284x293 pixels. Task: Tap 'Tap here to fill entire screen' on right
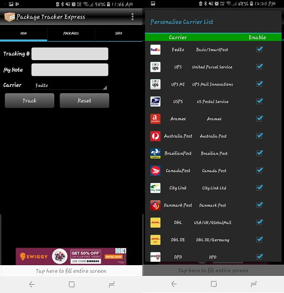coord(213,271)
